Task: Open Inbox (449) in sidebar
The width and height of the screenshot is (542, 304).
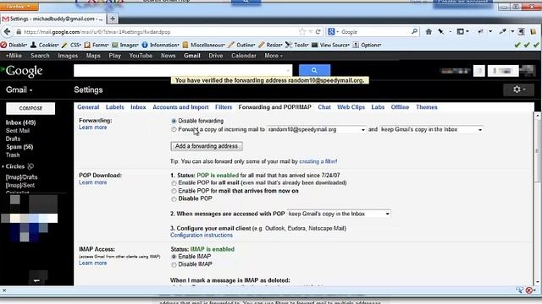Action: (x=20, y=122)
